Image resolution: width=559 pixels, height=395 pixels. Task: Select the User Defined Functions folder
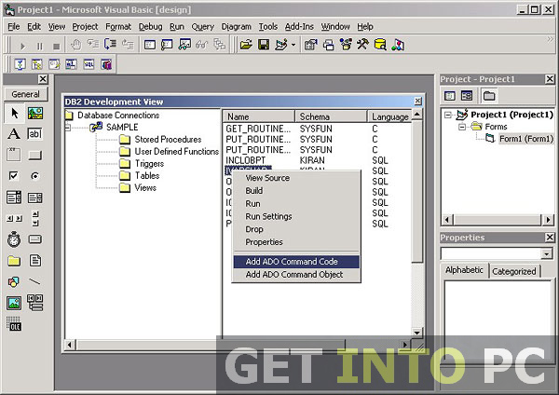click(169, 152)
